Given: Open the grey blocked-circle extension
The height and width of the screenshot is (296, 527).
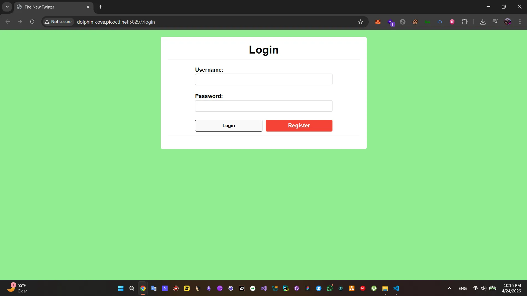Looking at the screenshot, I should [x=403, y=22].
